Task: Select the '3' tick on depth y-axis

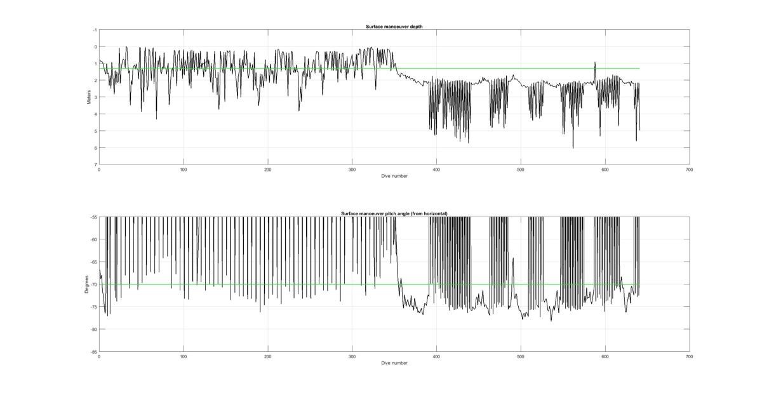Action: [95, 97]
